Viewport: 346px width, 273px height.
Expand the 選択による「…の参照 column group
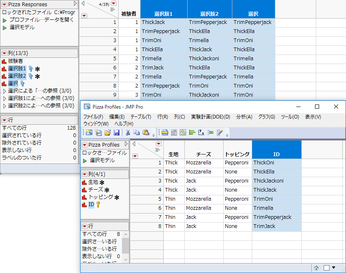pyautogui.click(x=5, y=91)
